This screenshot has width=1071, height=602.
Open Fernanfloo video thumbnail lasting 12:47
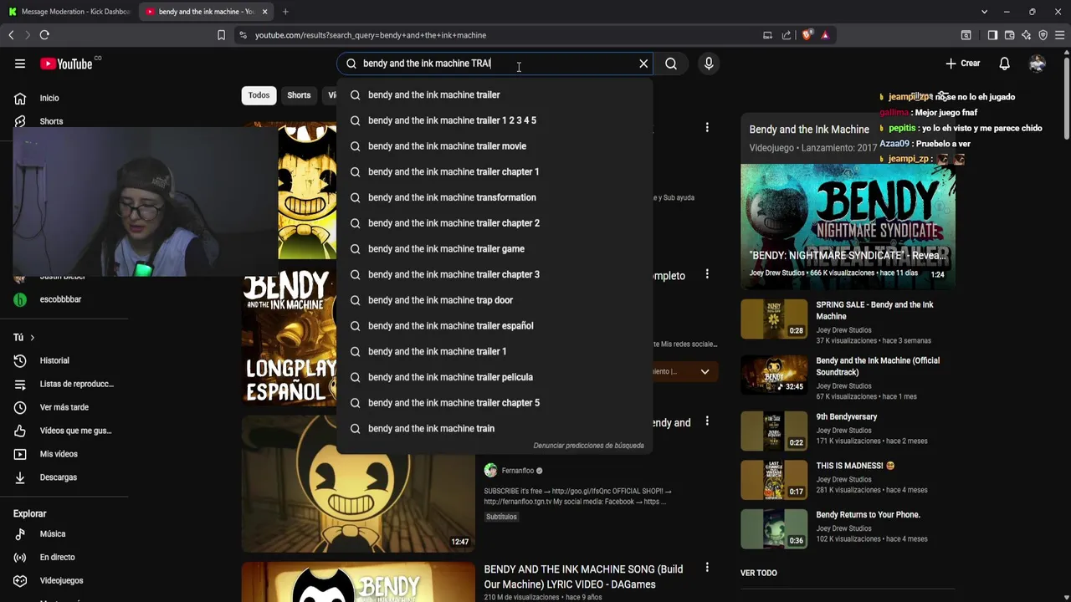click(358, 483)
